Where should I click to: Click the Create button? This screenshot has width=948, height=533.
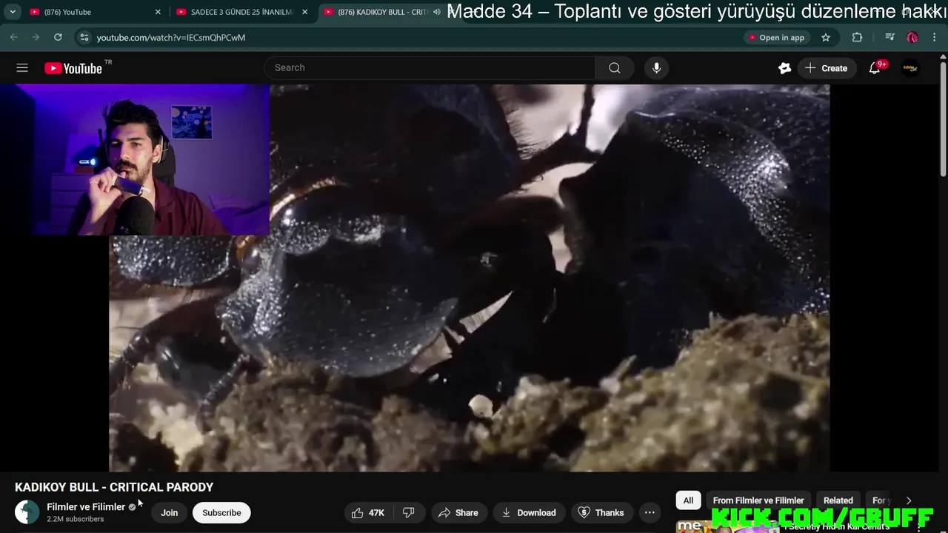click(826, 68)
